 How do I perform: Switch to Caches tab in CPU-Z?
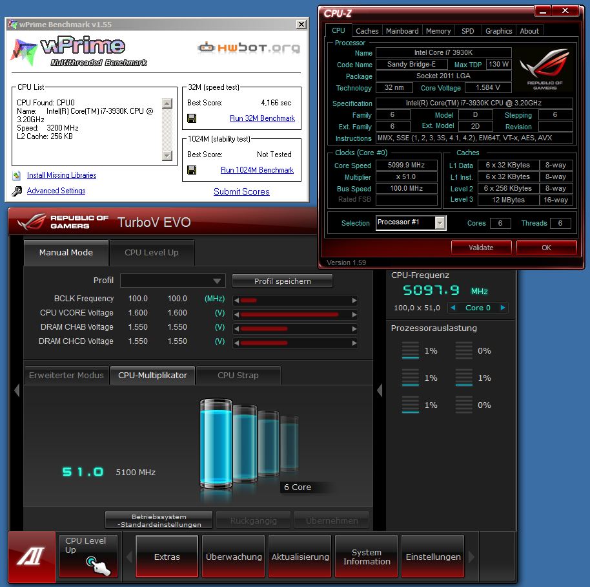click(367, 31)
